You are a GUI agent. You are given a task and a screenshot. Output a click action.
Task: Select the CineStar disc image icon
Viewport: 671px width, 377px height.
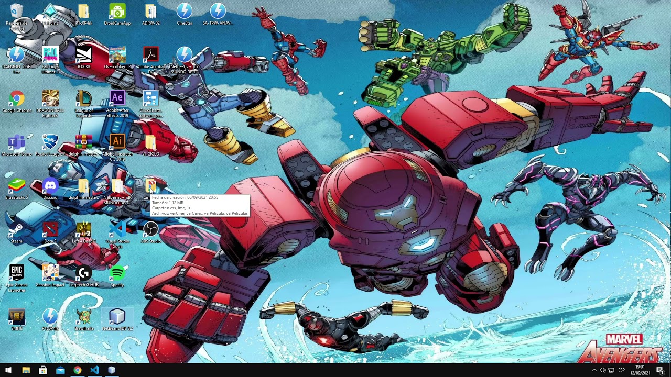pos(184,14)
